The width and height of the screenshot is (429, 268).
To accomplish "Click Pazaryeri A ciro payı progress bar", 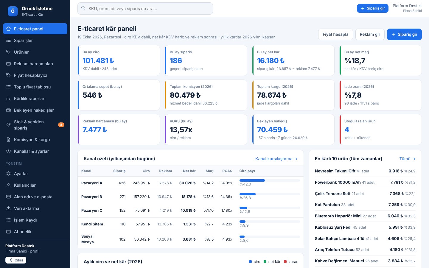I will coord(270,180).
